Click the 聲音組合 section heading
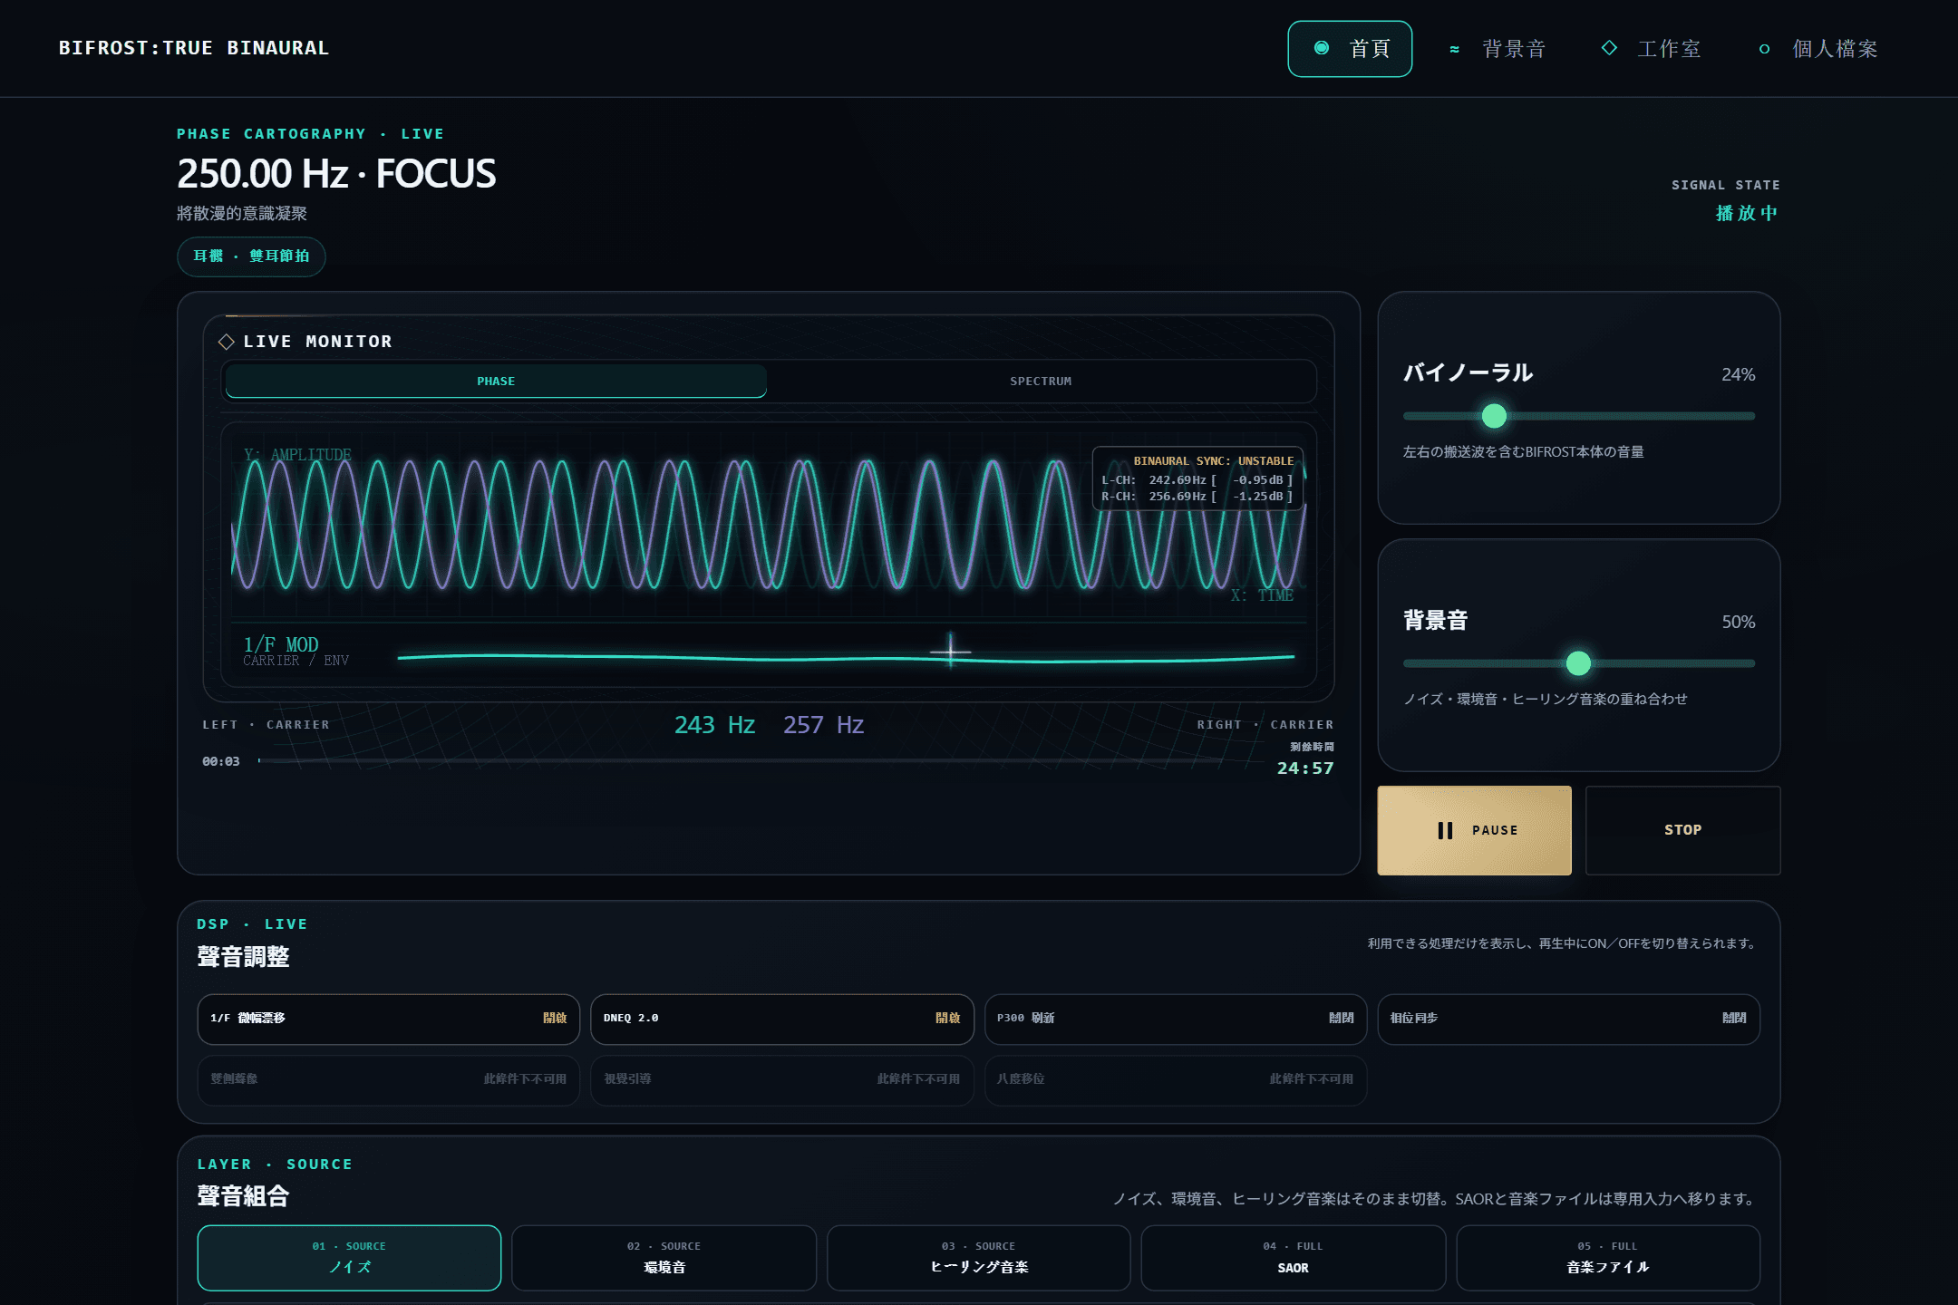1958x1305 pixels. click(x=243, y=1196)
